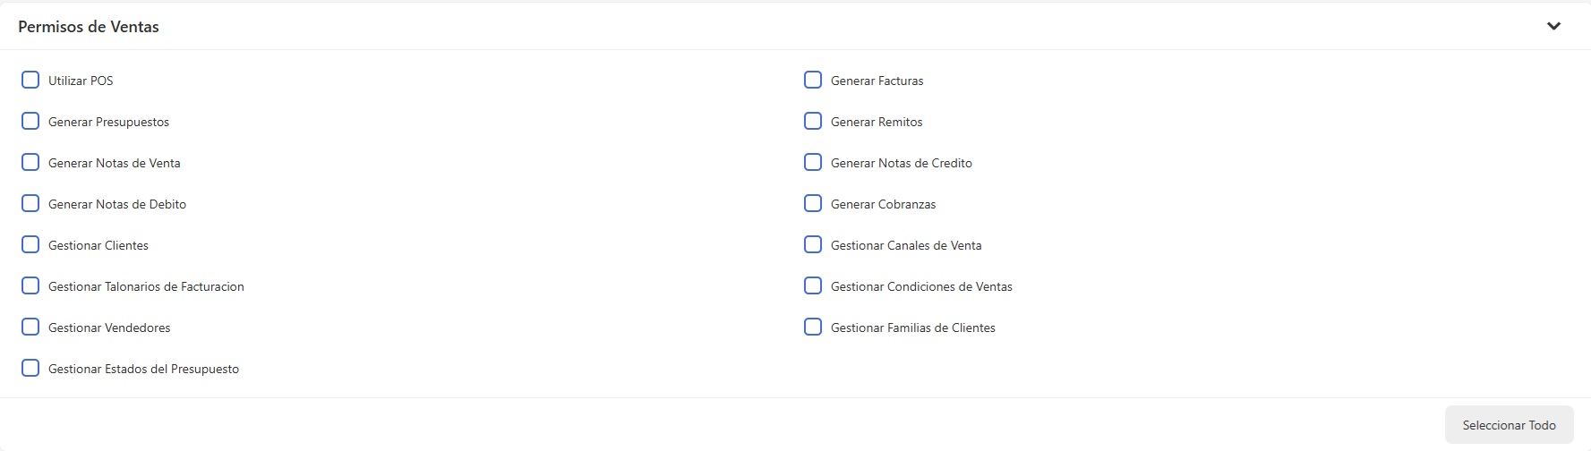Enable Gestionar Estados del Presupuesto
The image size is (1591, 451).
pyautogui.click(x=30, y=369)
